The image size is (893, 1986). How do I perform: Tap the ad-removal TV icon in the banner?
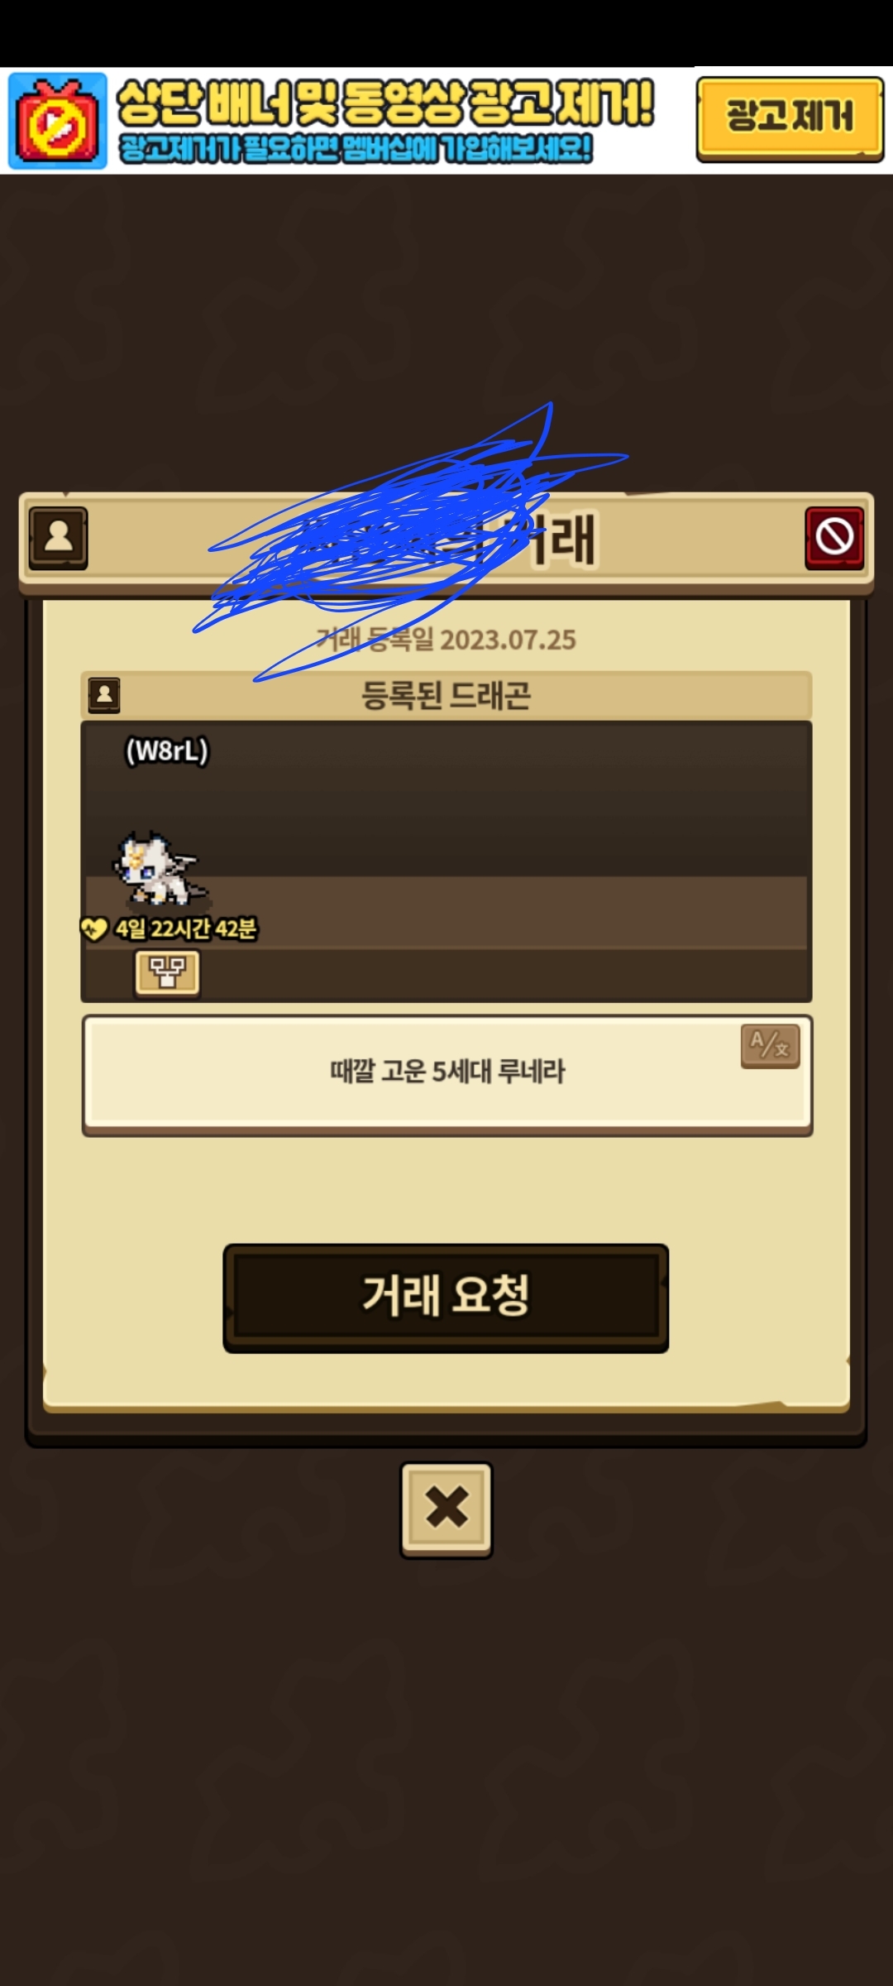click(57, 122)
